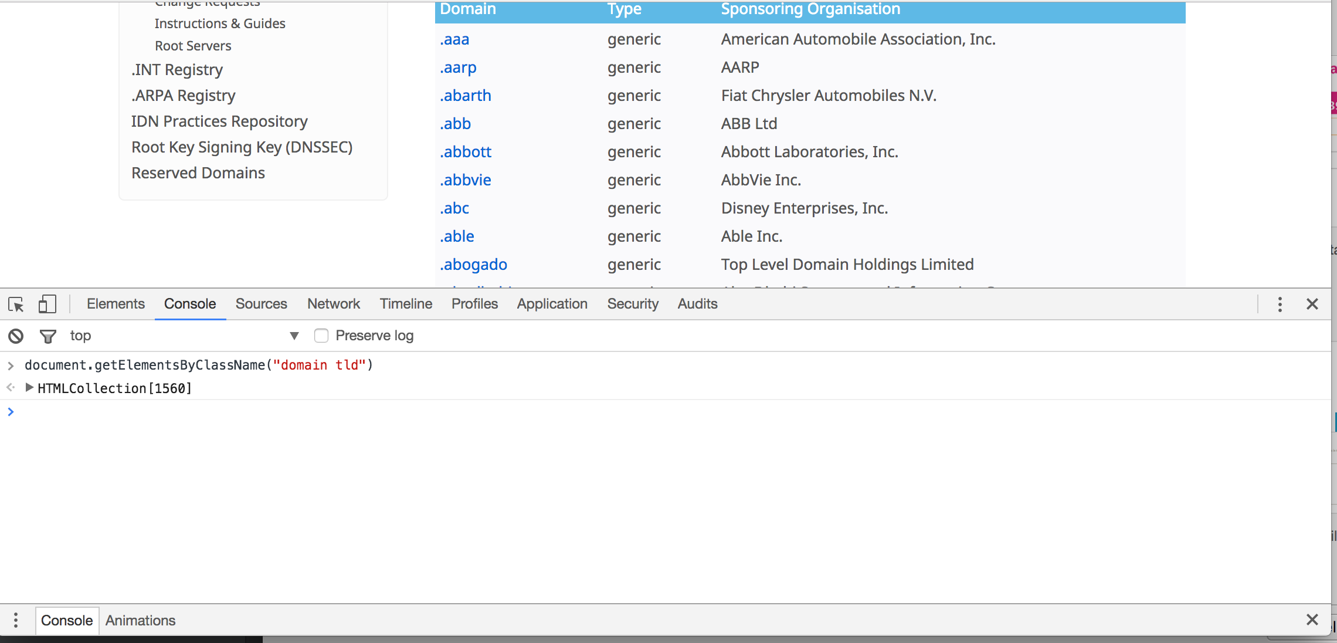The image size is (1337, 643).
Task: Enable the Preserve log checkbox
Action: [321, 336]
